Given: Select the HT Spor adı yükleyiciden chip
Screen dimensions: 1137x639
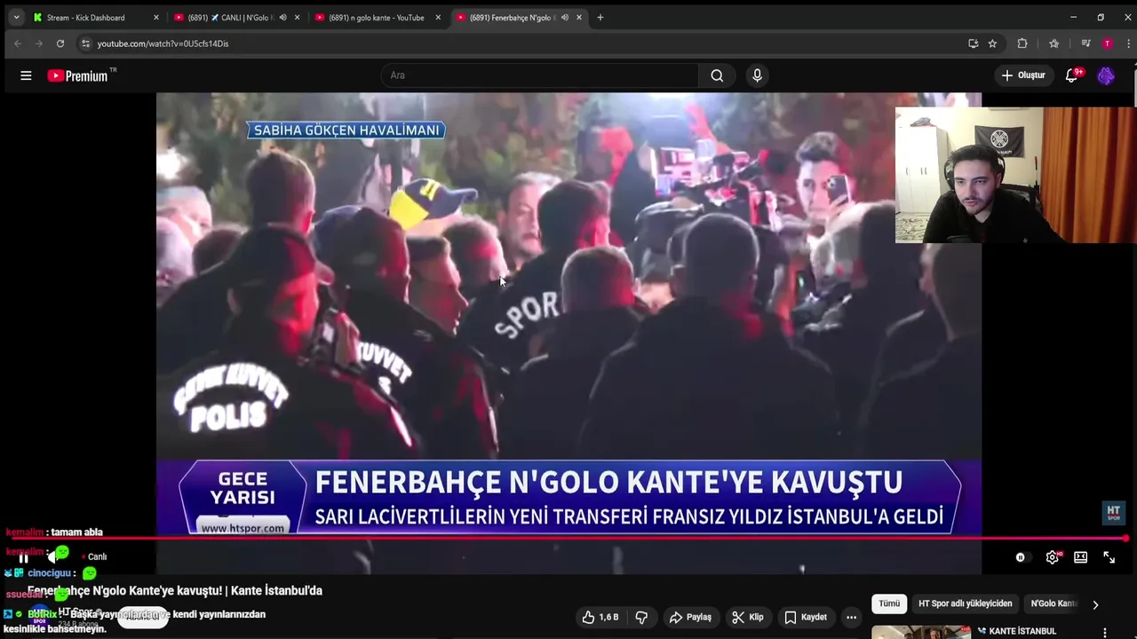Looking at the screenshot, I should point(966,603).
